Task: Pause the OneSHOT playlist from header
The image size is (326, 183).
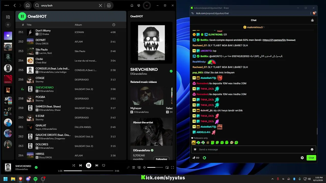Action: 22,16
